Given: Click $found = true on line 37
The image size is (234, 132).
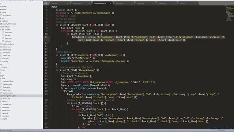Looking at the screenshot, I should click(x=93, y=124).
